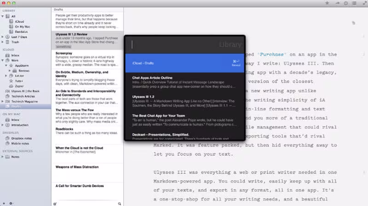Viewport: 368px width, 206px height.
Task: Toggle fullscreen with the arrows icon
Action: (x=365, y=3)
